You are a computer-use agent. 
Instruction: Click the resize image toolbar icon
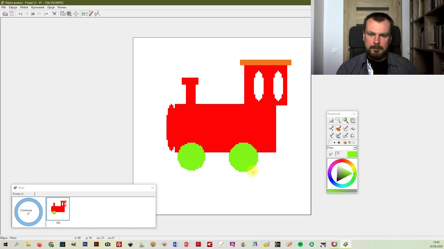(63, 14)
